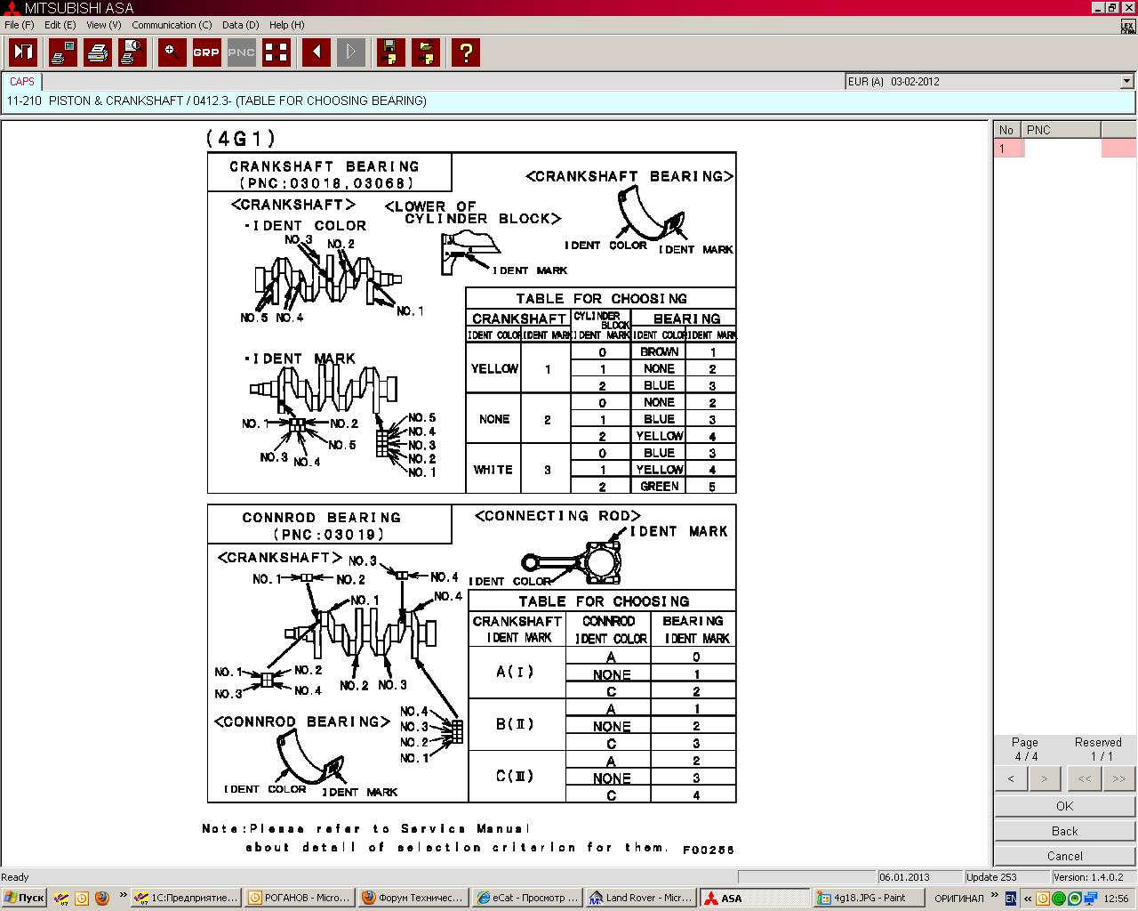Click the Cancel button

click(x=1064, y=856)
